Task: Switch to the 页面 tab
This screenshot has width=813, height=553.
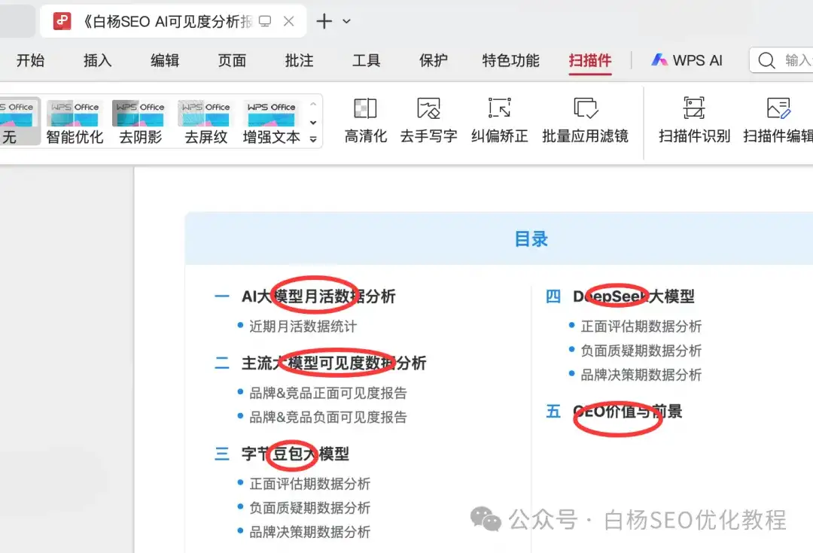Action: coord(232,61)
